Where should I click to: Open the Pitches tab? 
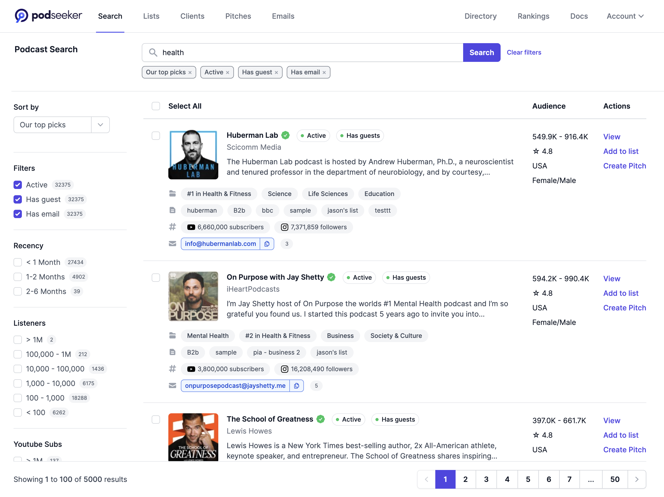238,16
